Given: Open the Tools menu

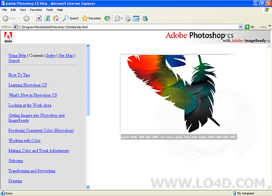Looking at the screenshot, I should 50,10.
